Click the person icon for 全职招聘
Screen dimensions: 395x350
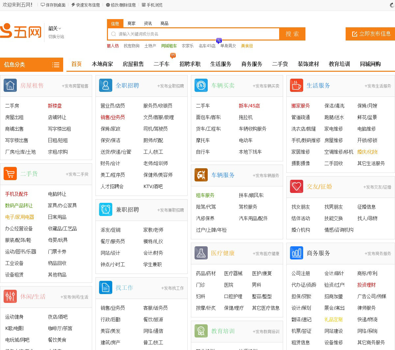pos(105,86)
